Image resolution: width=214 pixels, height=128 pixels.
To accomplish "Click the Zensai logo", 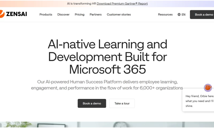I will point(13,14).
